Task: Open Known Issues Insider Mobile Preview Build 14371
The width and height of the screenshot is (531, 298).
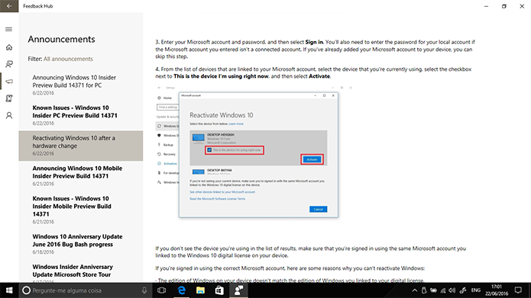Action: (x=80, y=210)
